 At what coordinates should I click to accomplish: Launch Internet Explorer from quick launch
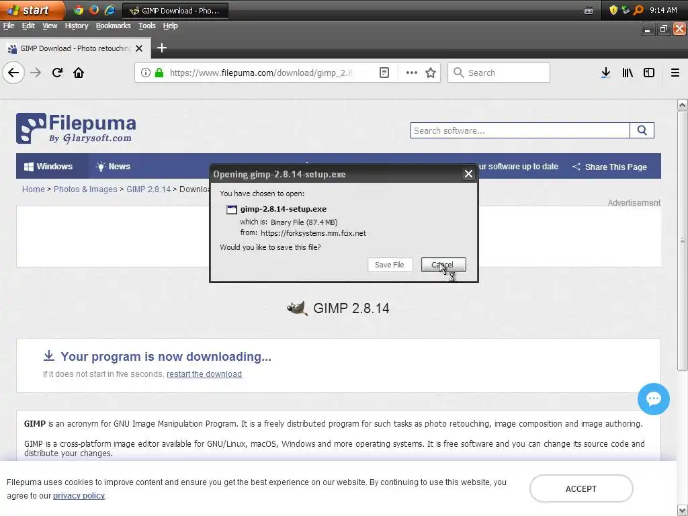(110, 10)
